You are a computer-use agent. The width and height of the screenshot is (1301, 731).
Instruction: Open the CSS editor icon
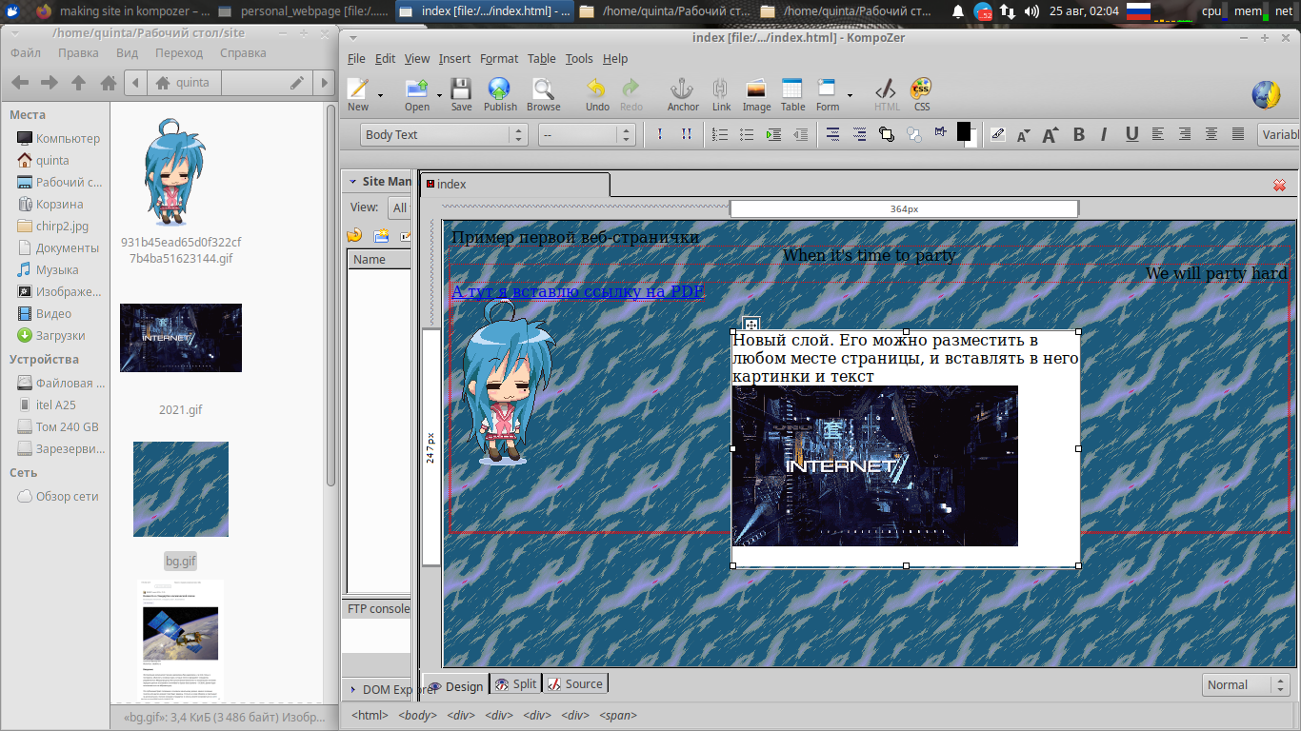coord(921,94)
